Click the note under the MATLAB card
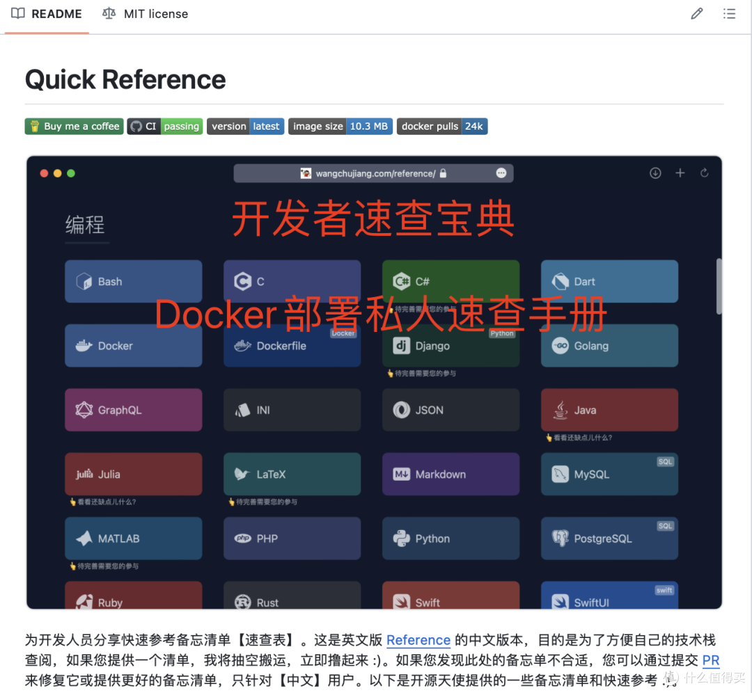Viewport: 752px width, 693px height. [x=104, y=566]
